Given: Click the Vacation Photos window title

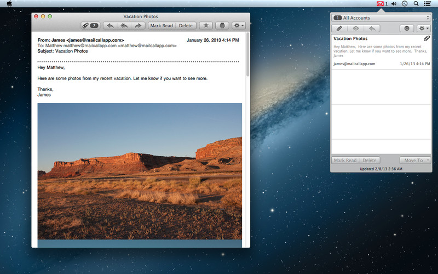Looking at the screenshot, I should [141, 16].
